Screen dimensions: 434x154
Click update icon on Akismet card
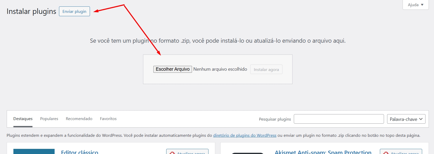pyautogui.click(x=386, y=153)
